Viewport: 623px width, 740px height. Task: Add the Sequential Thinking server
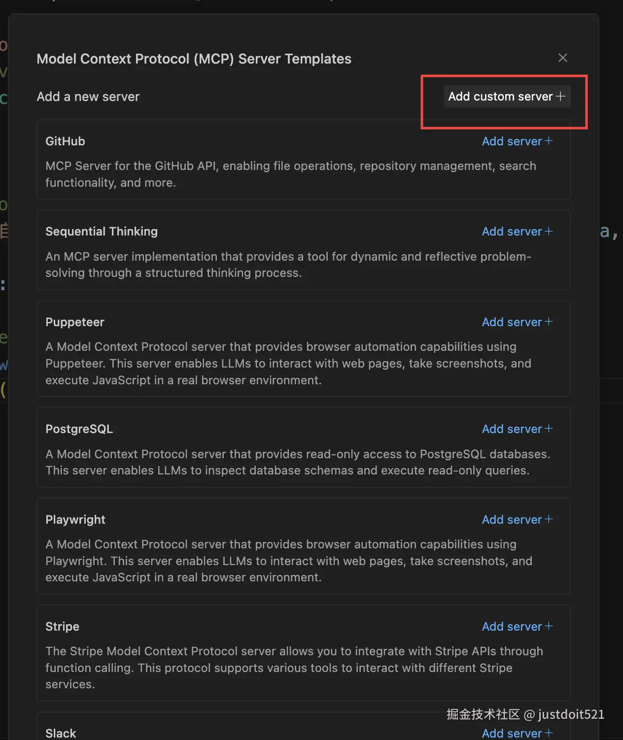click(x=512, y=232)
